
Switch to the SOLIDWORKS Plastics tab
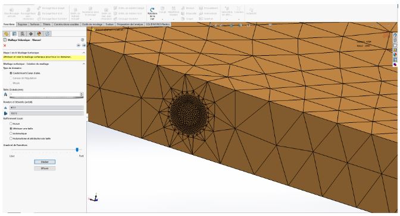pos(158,24)
